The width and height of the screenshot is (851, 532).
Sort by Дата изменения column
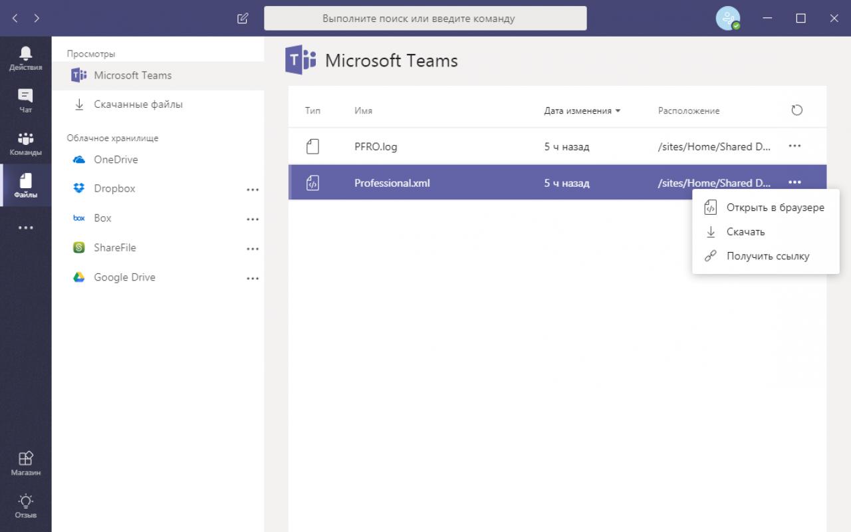[x=582, y=111]
